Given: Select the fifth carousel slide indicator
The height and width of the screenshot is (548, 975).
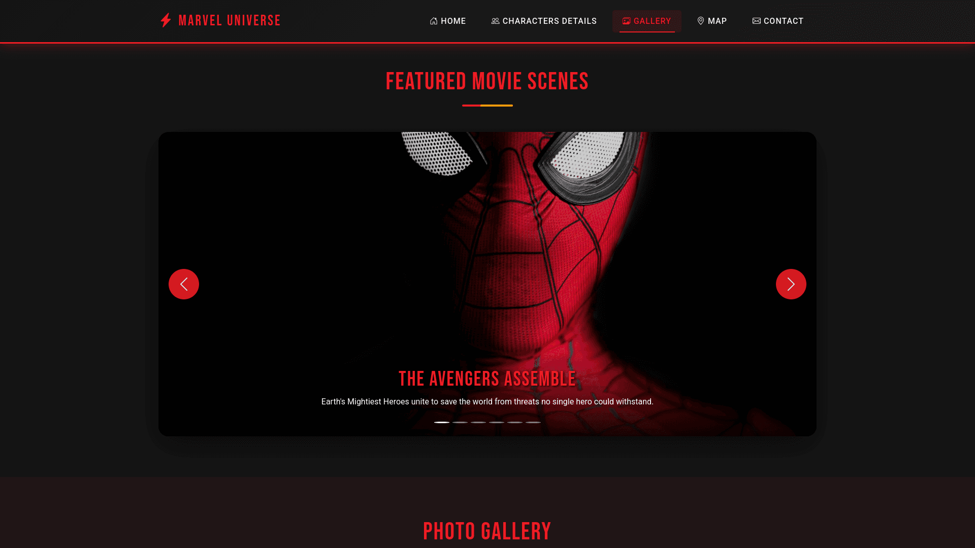Looking at the screenshot, I should (515, 422).
